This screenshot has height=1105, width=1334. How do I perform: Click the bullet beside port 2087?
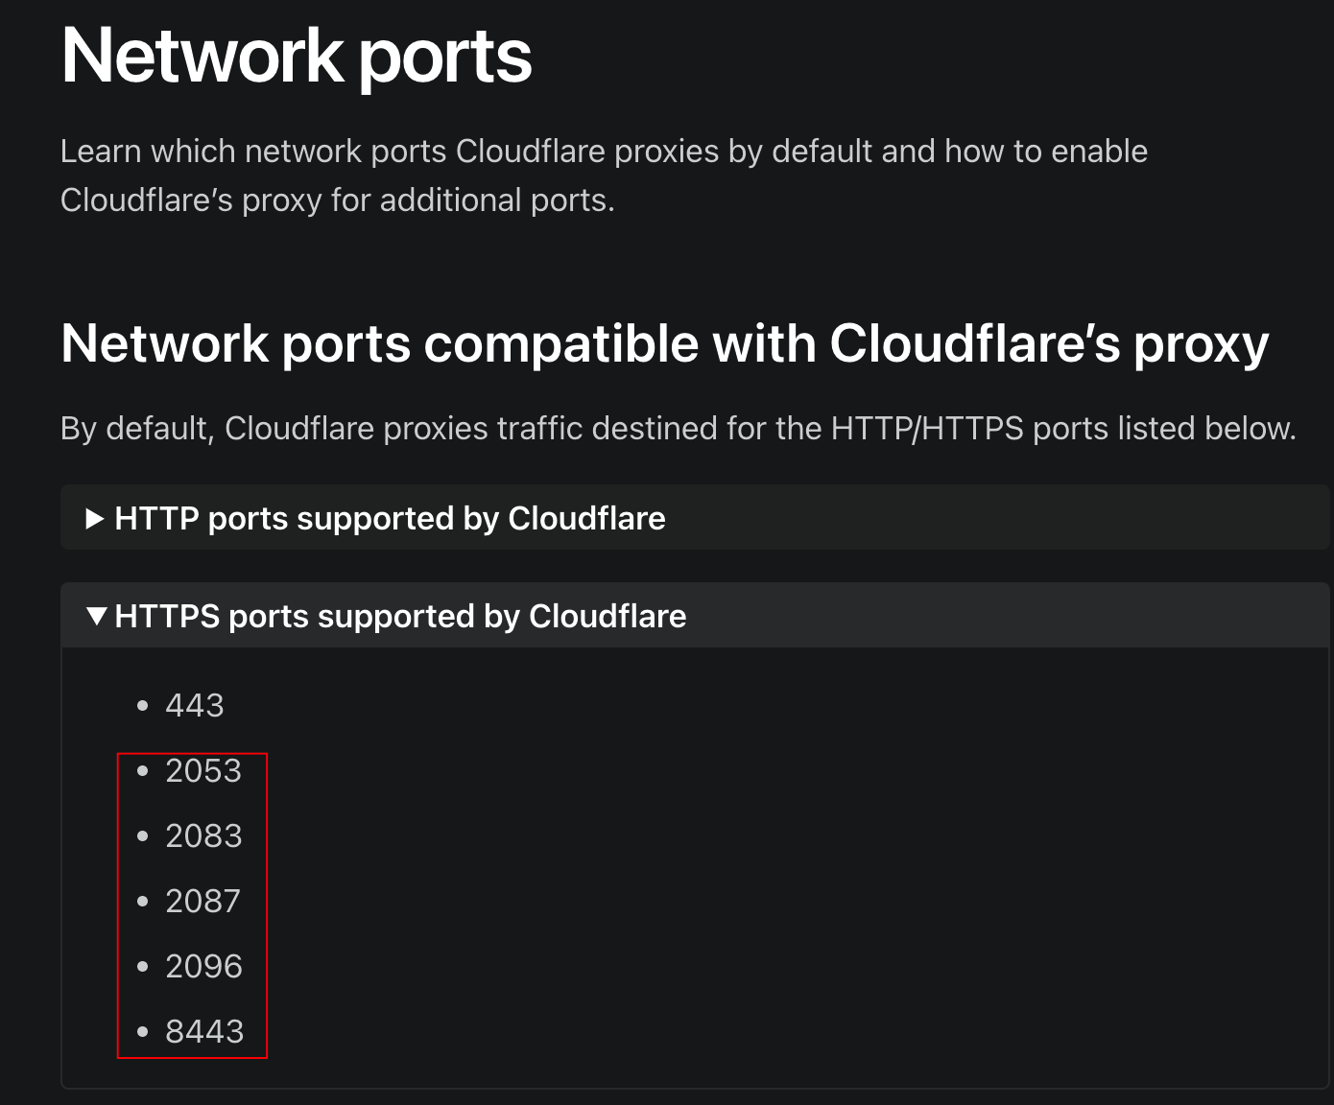[x=143, y=902]
